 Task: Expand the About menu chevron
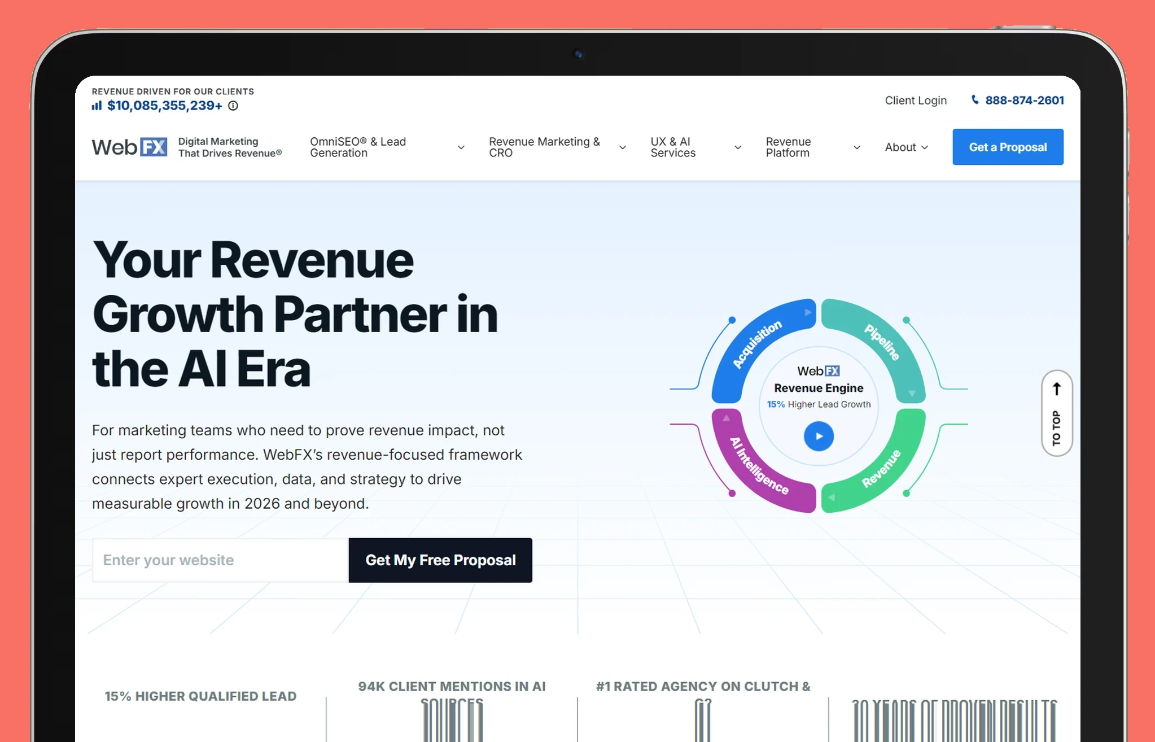point(925,147)
